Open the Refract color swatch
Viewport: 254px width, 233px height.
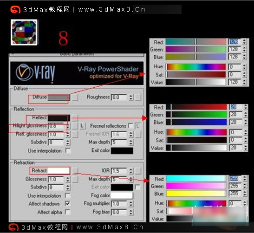(x=59, y=171)
